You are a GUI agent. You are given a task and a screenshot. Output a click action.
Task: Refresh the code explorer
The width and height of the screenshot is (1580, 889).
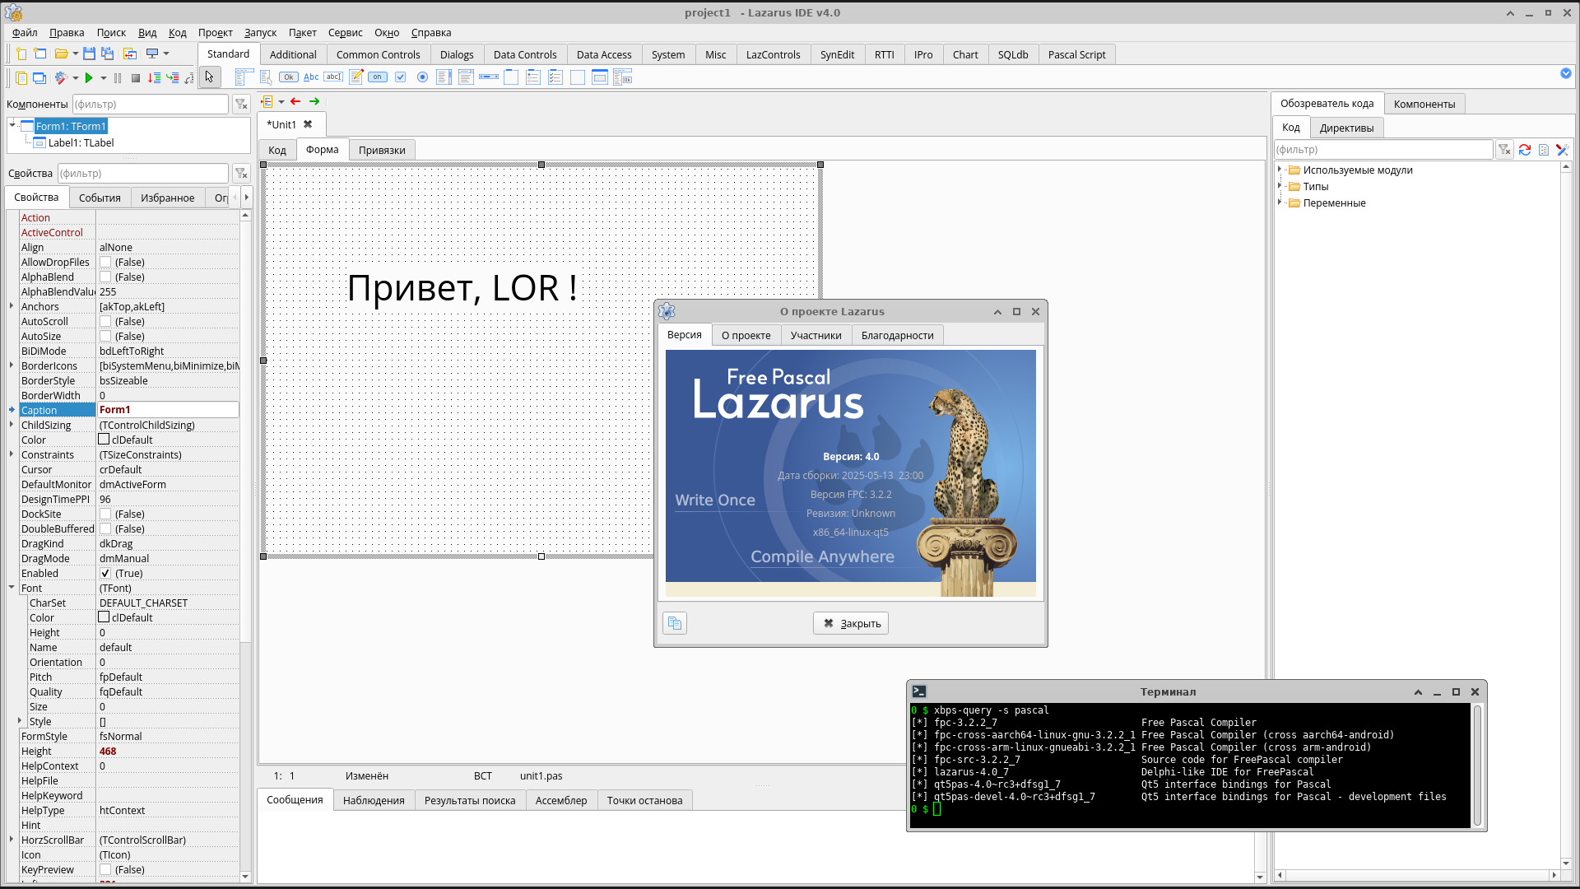[1525, 150]
